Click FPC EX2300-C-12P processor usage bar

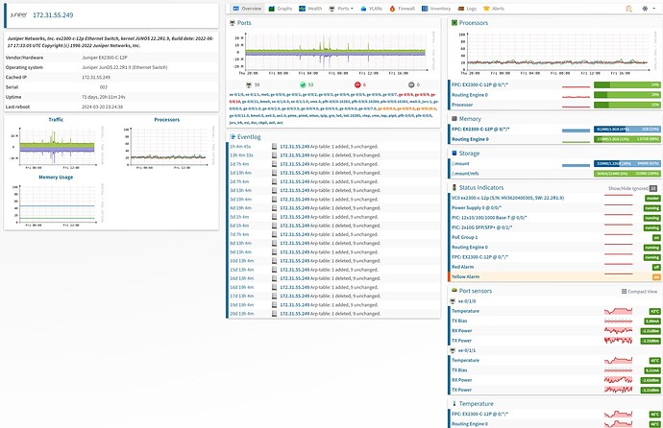(x=627, y=84)
